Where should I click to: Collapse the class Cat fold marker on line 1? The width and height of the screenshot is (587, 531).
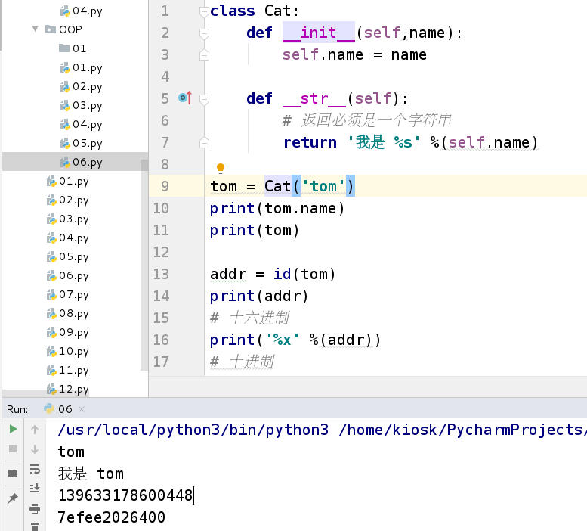(204, 12)
